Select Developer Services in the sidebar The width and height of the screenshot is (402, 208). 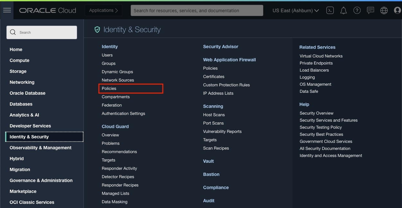pyautogui.click(x=30, y=126)
